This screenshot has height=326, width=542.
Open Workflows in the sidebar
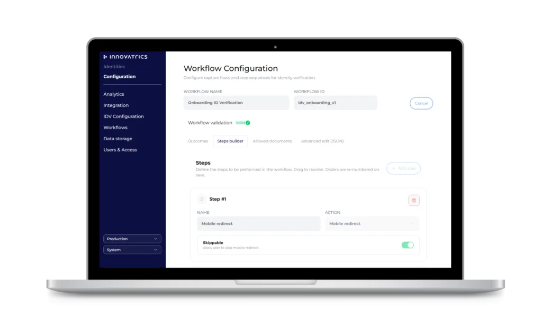(115, 128)
